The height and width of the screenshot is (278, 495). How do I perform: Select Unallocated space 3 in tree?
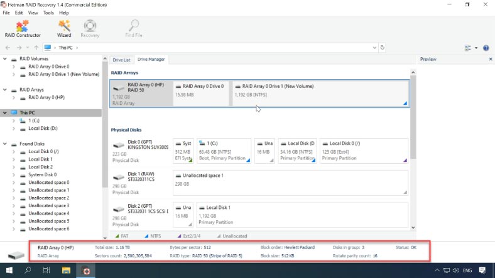click(48, 205)
